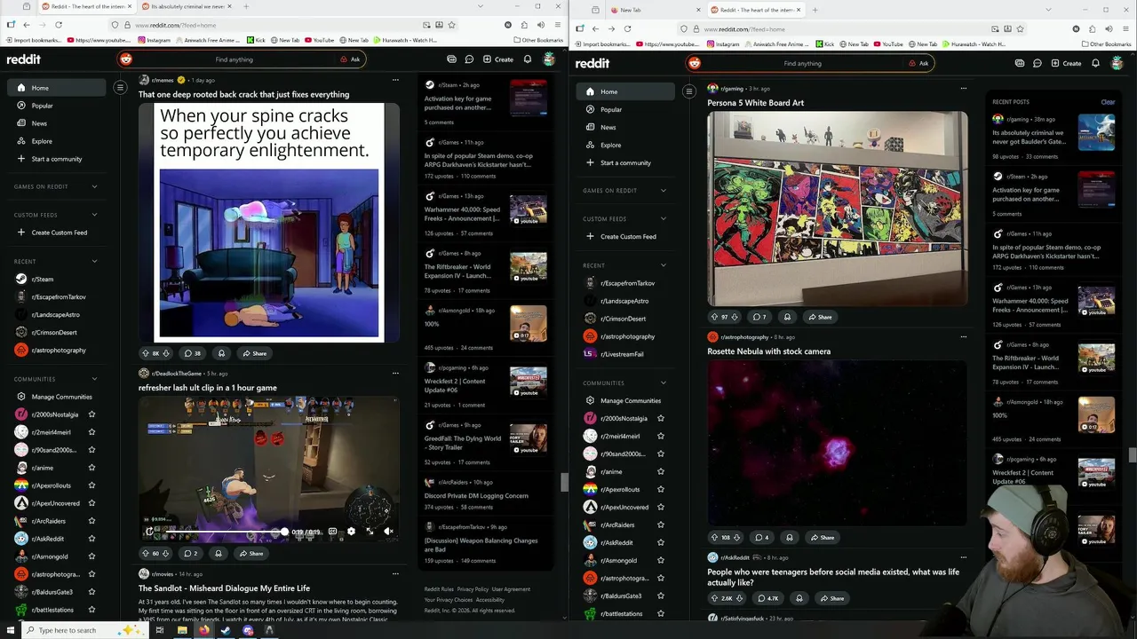Reload the page in right browser
The height and width of the screenshot is (639, 1137).
[x=627, y=28]
